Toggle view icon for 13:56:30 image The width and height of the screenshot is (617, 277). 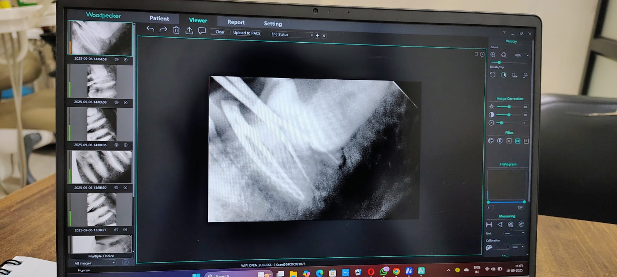[x=116, y=188]
